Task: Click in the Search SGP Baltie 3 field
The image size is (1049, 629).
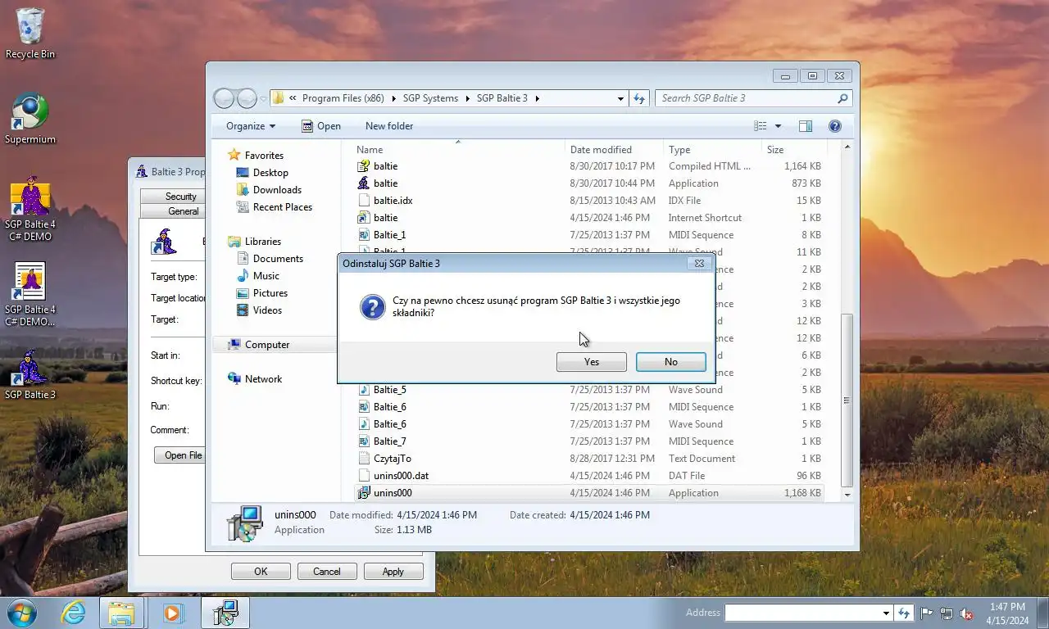Action: point(747,98)
